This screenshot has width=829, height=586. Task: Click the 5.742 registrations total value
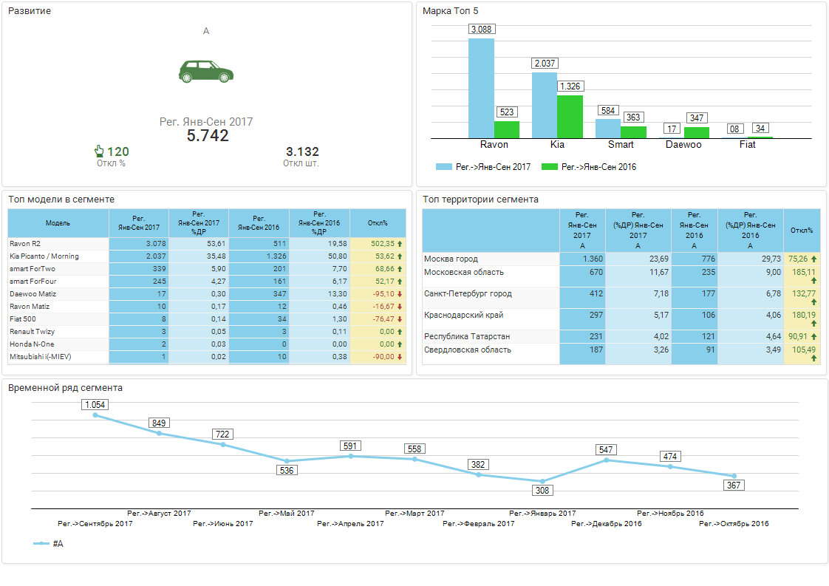(208, 136)
